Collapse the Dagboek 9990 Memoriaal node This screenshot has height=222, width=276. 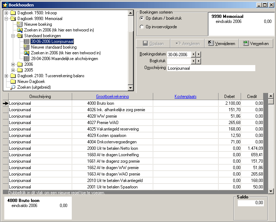point(6,19)
